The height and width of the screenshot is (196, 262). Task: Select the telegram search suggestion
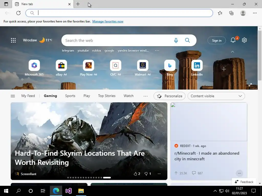[68, 51]
